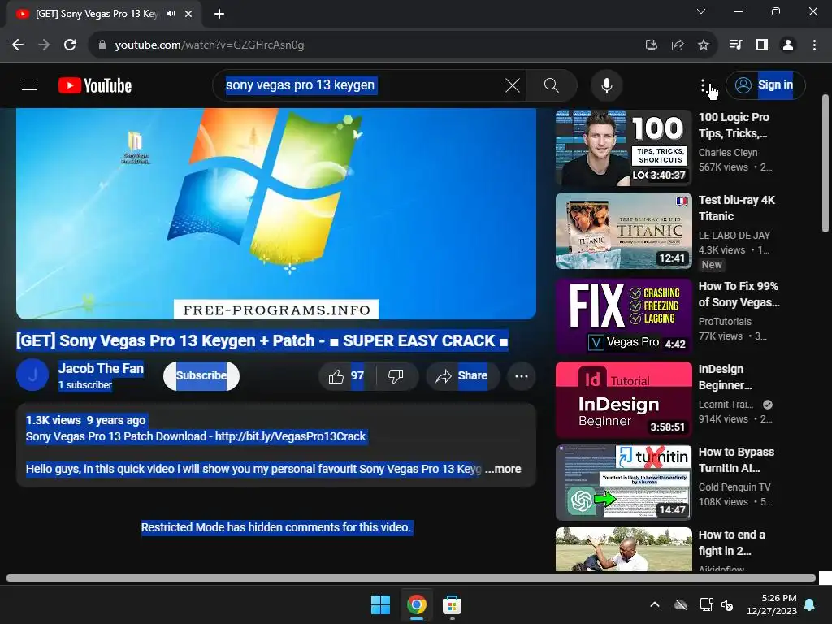
Task: Share this page icon in address bar
Action: pos(678,45)
